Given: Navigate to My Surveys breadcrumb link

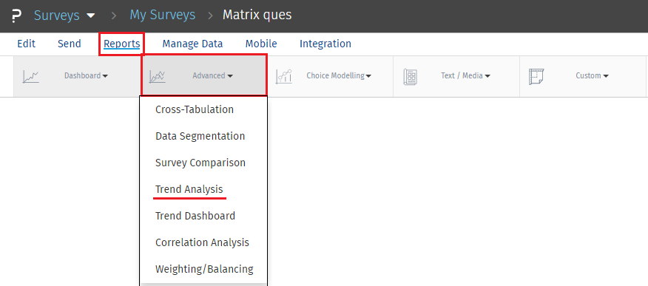Looking at the screenshot, I should 163,16.
